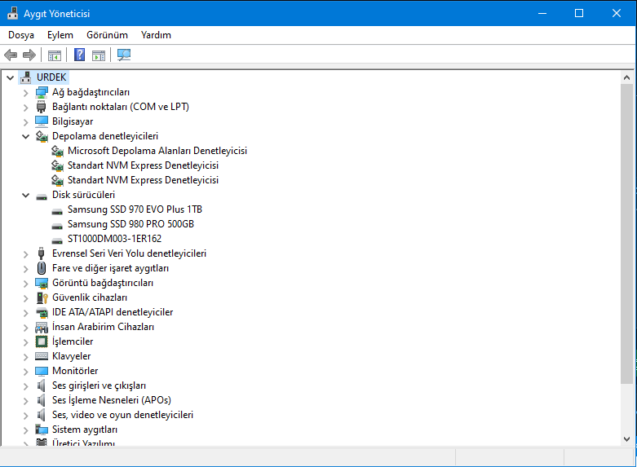The height and width of the screenshot is (467, 637).
Task: Select Microsoft Depolama Alanları Denetleyicisi
Action: (x=157, y=151)
